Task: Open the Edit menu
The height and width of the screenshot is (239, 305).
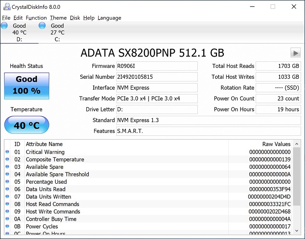Action: 18,18
